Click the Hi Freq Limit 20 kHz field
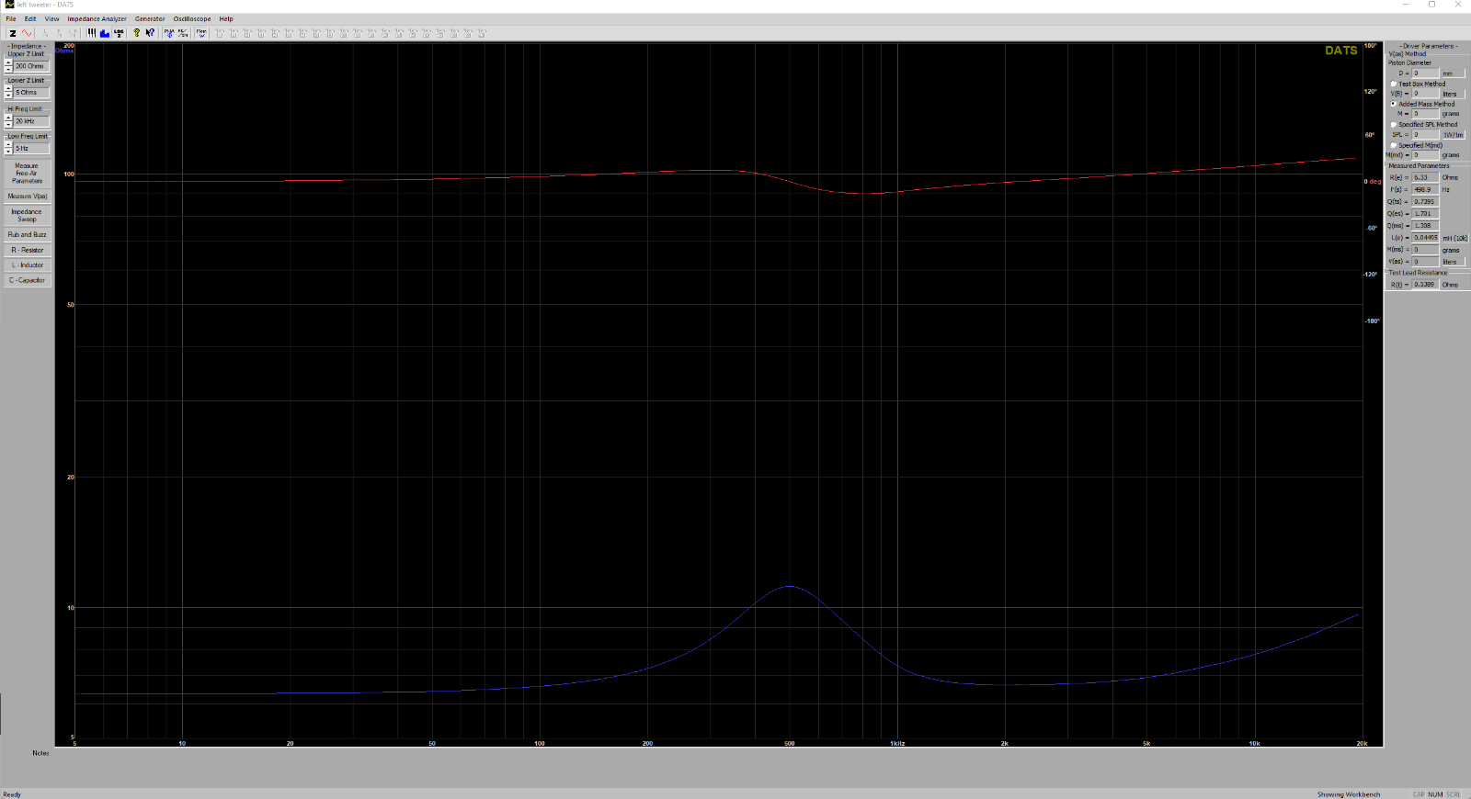 click(31, 121)
